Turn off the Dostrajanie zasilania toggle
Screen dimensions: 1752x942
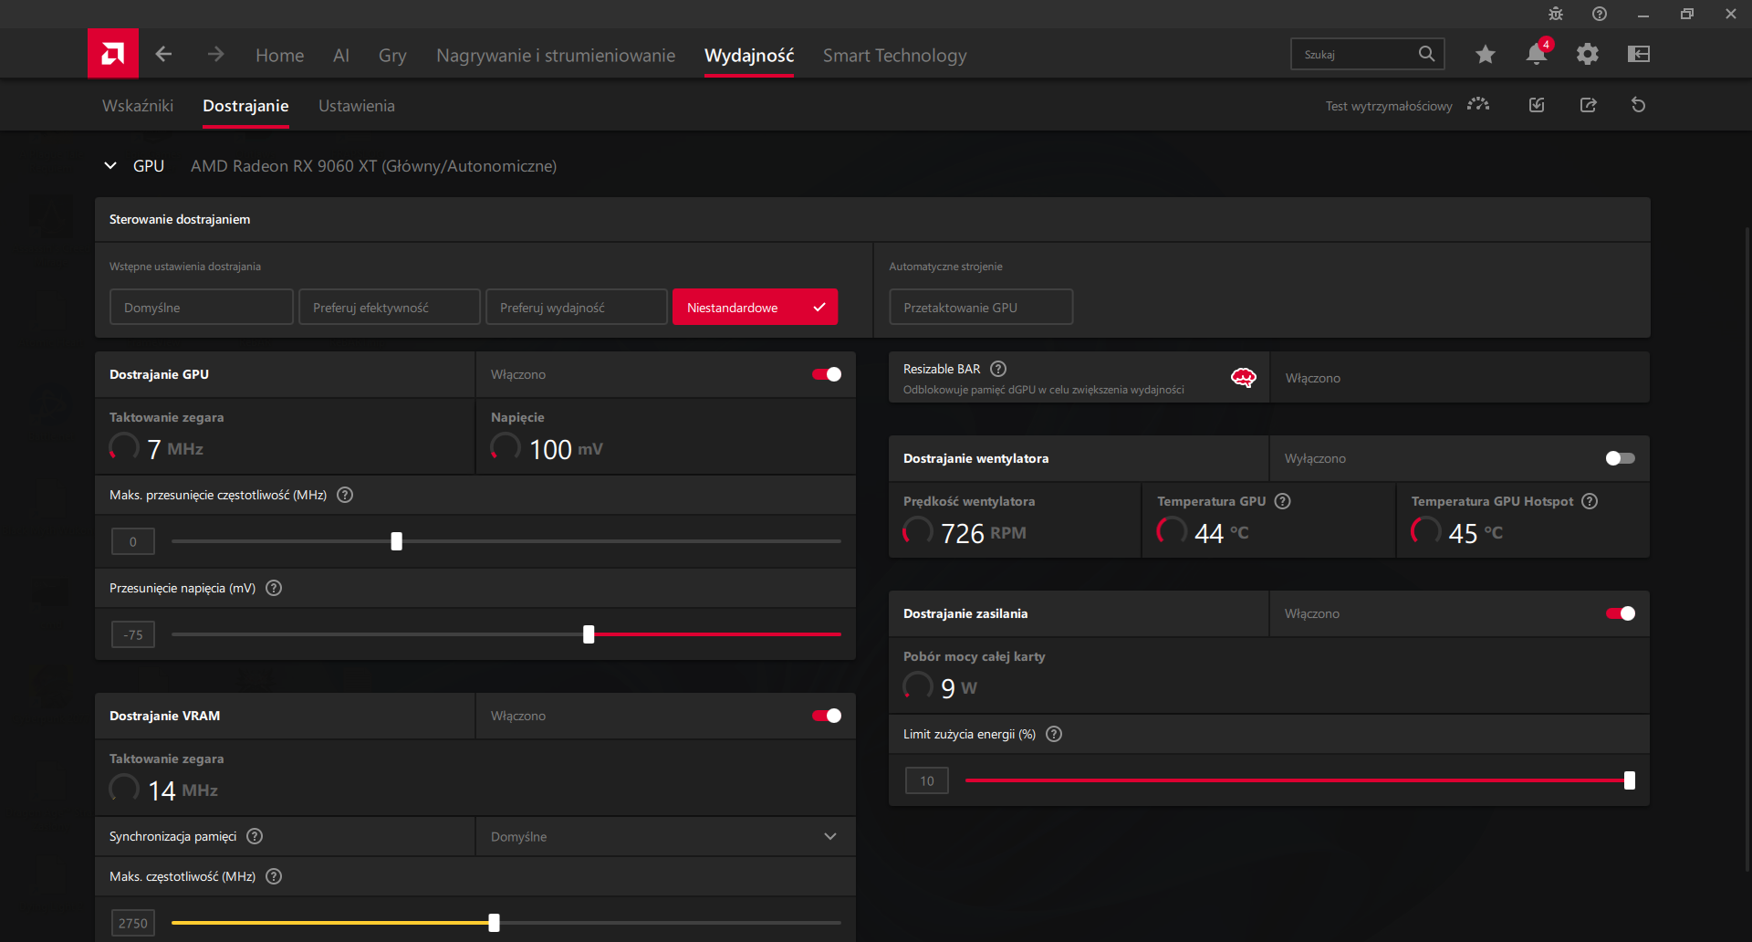pos(1620,613)
